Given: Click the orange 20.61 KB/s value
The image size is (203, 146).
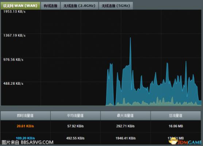Looking at the screenshot, I should click(25, 126).
